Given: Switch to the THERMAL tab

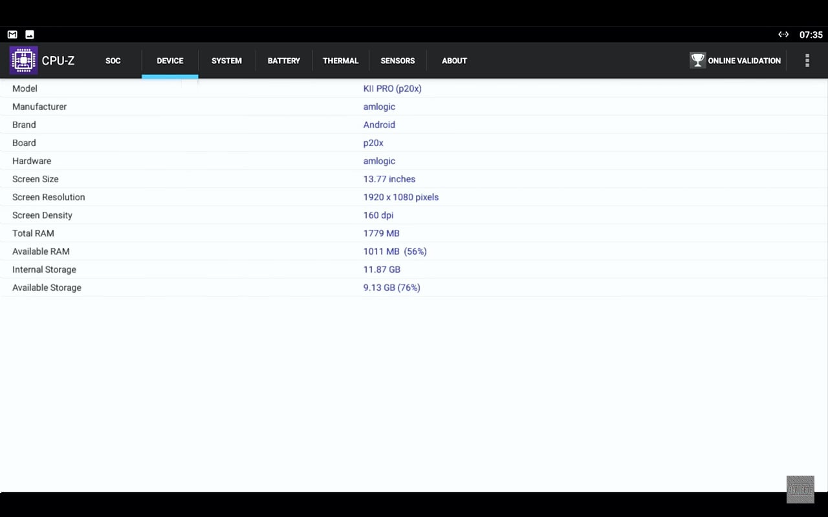Looking at the screenshot, I should coord(341,61).
